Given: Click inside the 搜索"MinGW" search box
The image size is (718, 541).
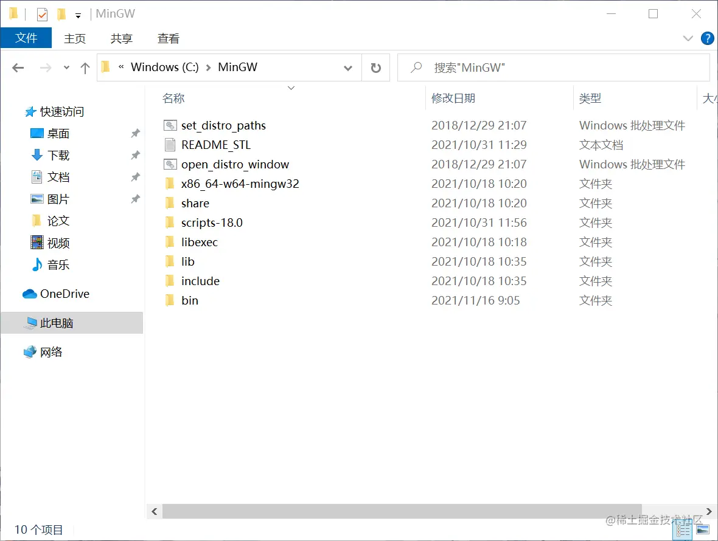Looking at the screenshot, I should coord(548,67).
